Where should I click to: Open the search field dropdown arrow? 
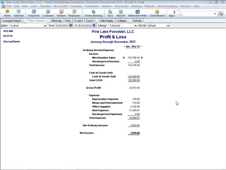click(215, 14)
